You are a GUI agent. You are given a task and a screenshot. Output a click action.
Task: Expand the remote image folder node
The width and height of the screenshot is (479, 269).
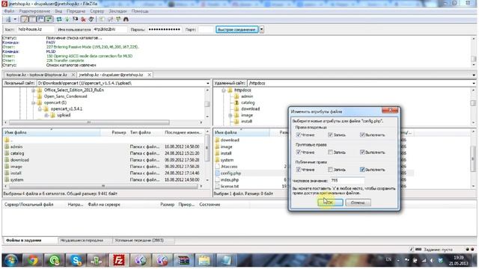pos(231,115)
